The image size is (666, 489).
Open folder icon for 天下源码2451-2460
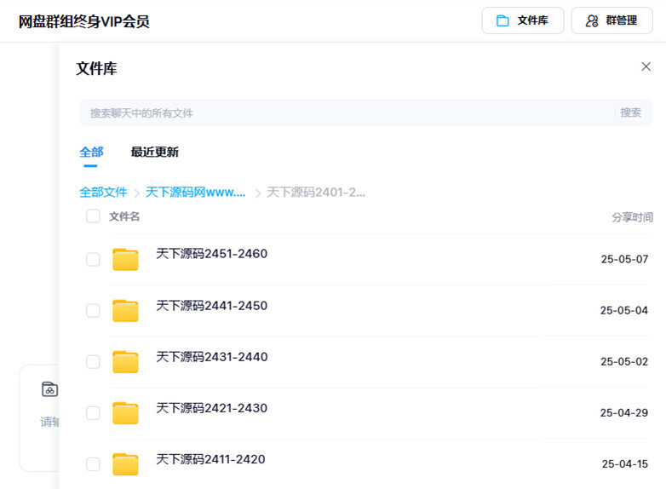coord(125,260)
